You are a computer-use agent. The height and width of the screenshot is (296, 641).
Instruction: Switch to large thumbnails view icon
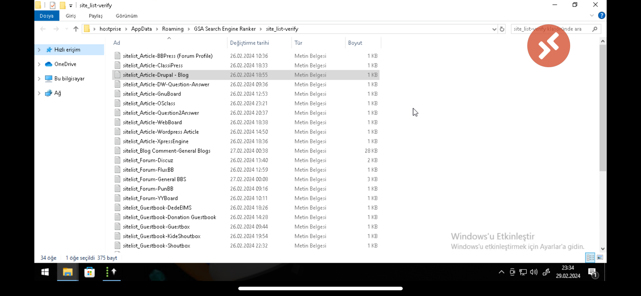click(600, 257)
